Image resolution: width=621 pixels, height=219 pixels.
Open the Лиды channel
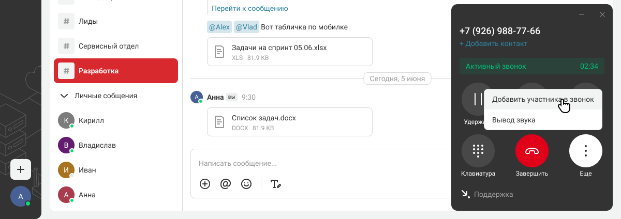pyautogui.click(x=88, y=21)
